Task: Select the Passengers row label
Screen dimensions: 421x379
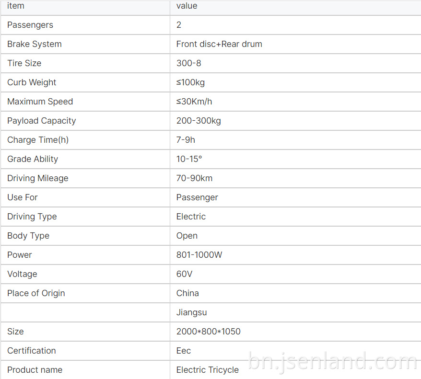Action: pos(30,25)
